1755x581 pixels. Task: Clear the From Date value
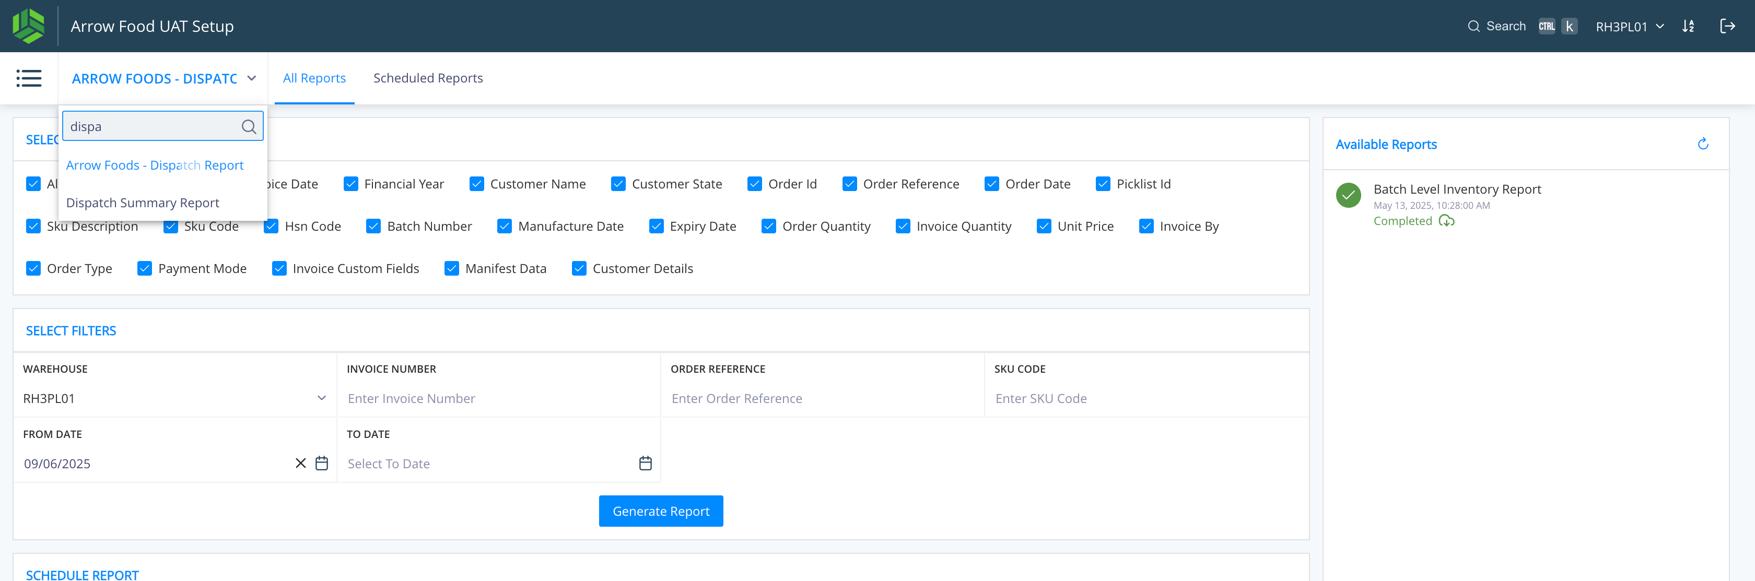point(300,463)
